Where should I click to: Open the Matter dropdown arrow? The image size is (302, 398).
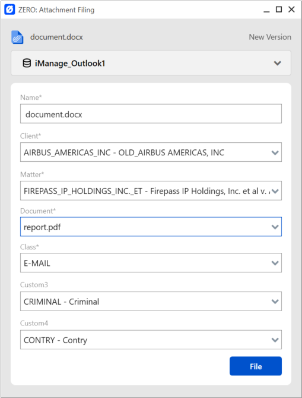275,191
